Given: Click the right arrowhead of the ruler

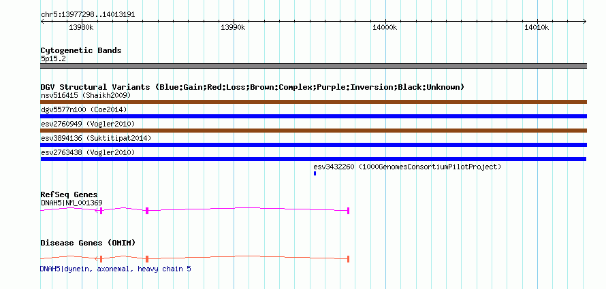Looking at the screenshot, I should click(x=584, y=21).
